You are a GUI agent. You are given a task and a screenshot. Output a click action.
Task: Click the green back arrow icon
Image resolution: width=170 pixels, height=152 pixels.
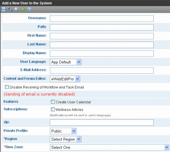23,9
